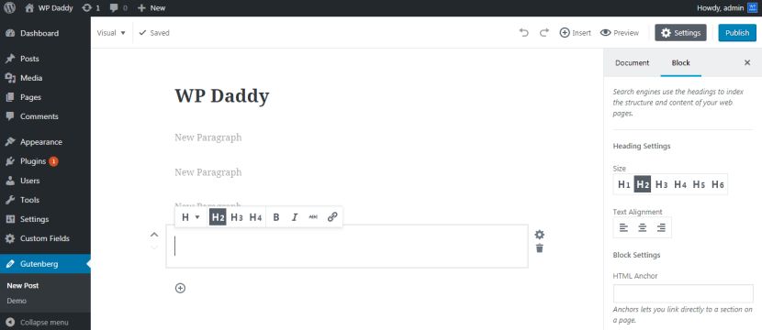Open the comments bubble in admin bar
This screenshot has height=330, width=762.
tap(118, 7)
